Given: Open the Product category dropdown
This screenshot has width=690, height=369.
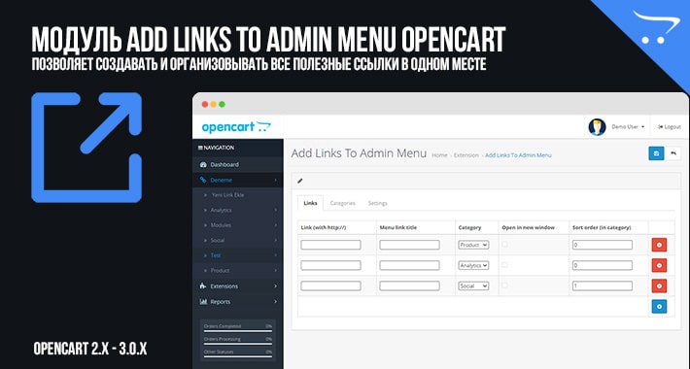Looking at the screenshot, I should click(x=473, y=245).
